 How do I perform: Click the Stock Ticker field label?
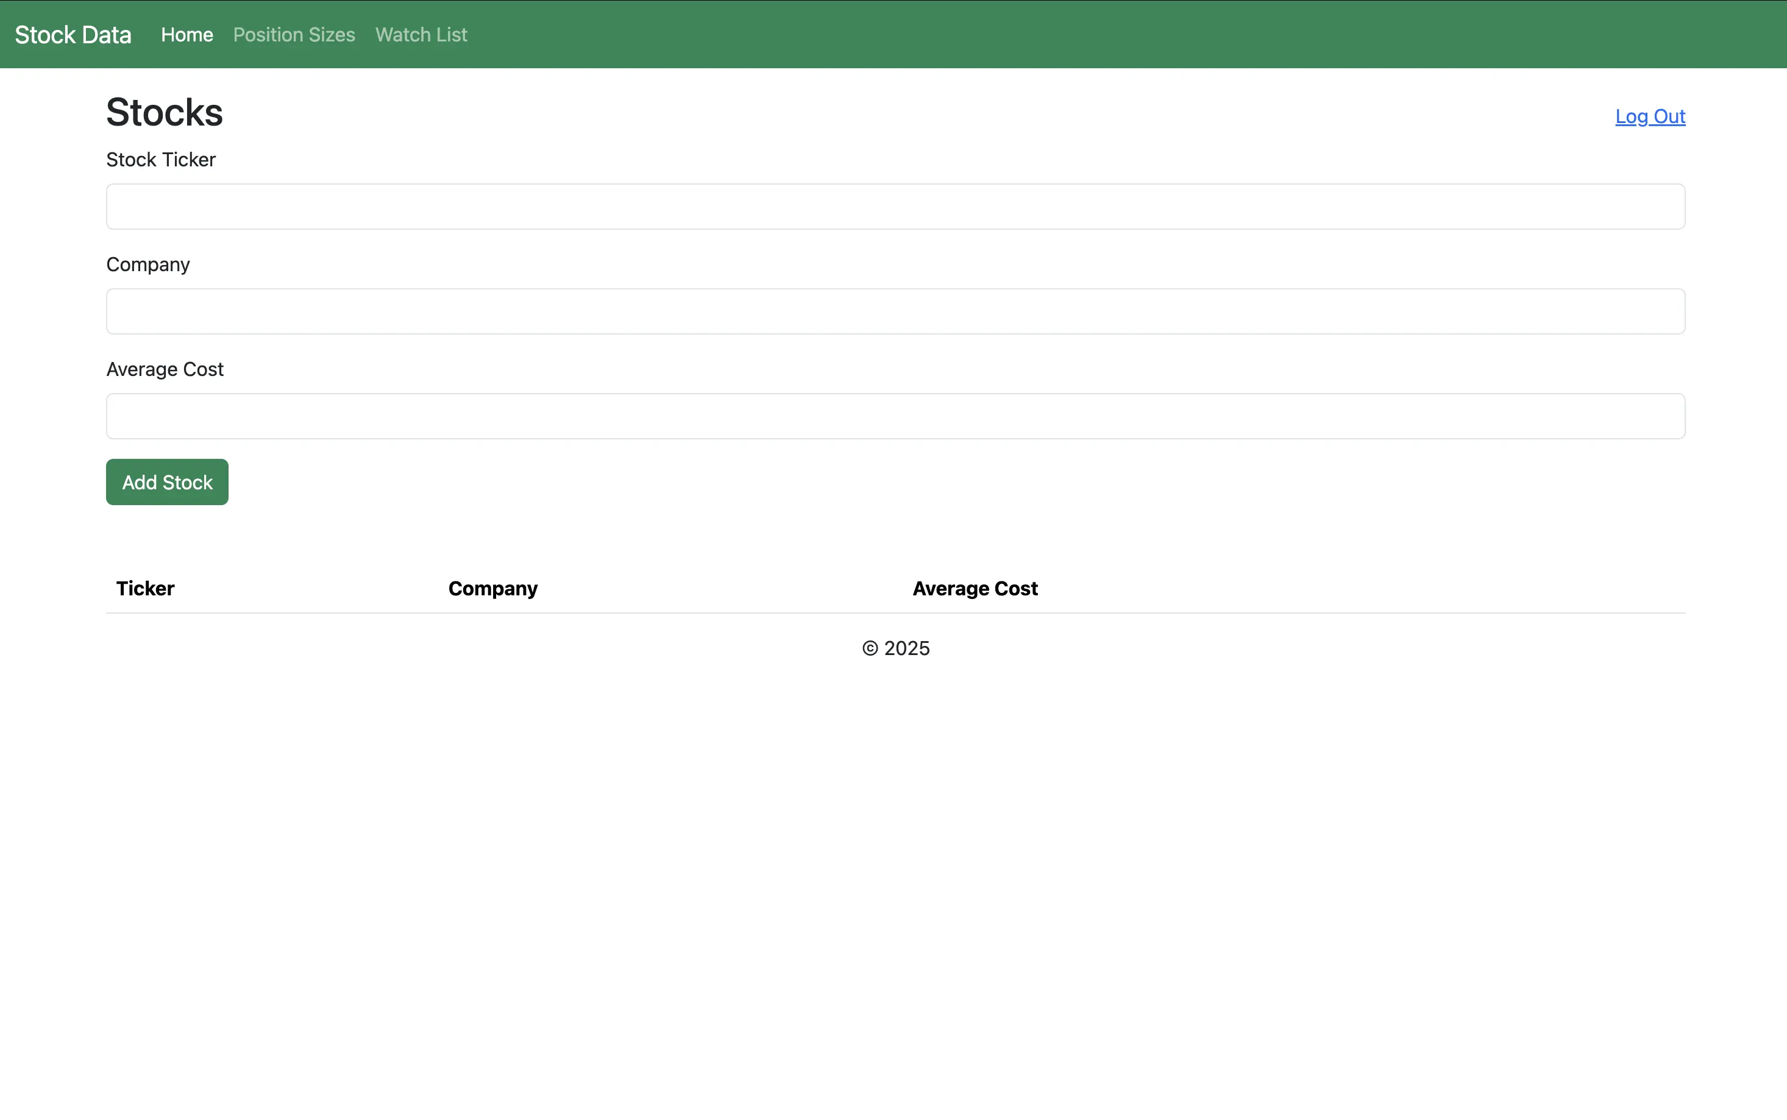coord(161,160)
